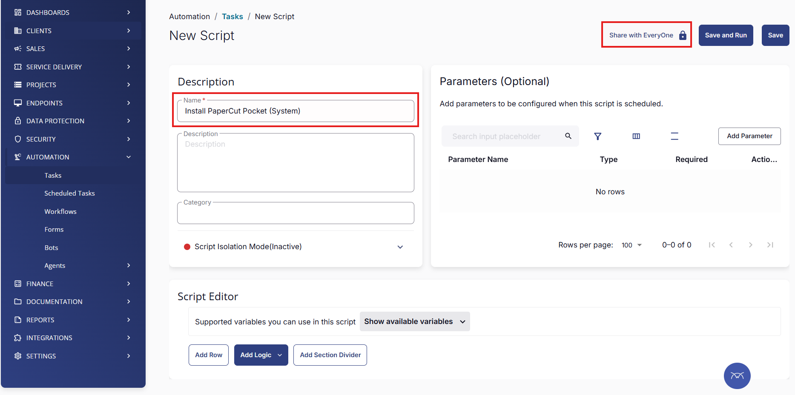This screenshot has width=795, height=395.
Task: Click the parameter search magnifier icon
Action: [568, 136]
